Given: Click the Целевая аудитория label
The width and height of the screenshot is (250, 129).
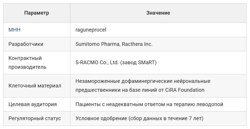Looking at the screenshot, I should click(x=32, y=104).
